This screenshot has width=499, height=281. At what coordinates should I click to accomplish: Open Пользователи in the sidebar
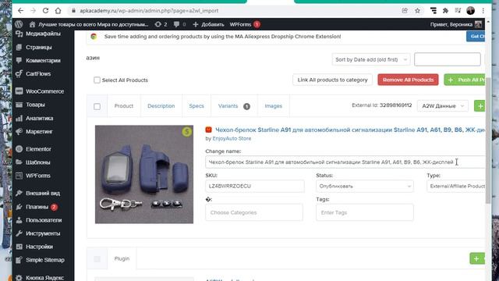[x=43, y=220]
